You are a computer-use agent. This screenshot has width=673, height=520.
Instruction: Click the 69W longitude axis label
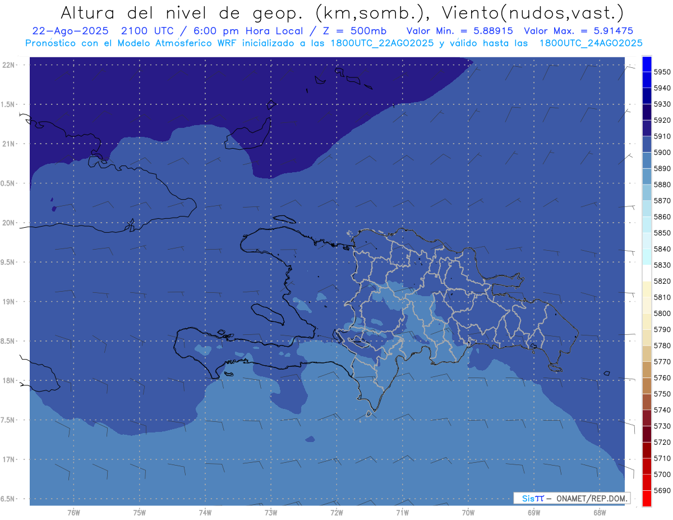click(533, 512)
